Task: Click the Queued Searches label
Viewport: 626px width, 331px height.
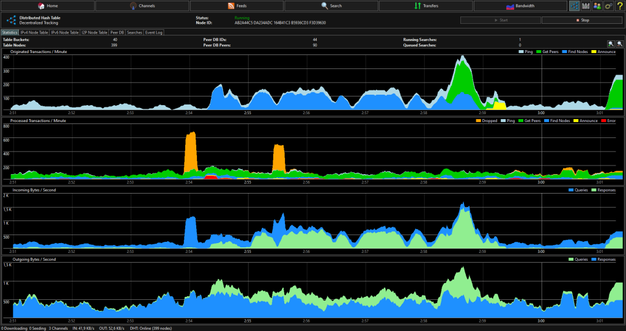Action: (419, 45)
